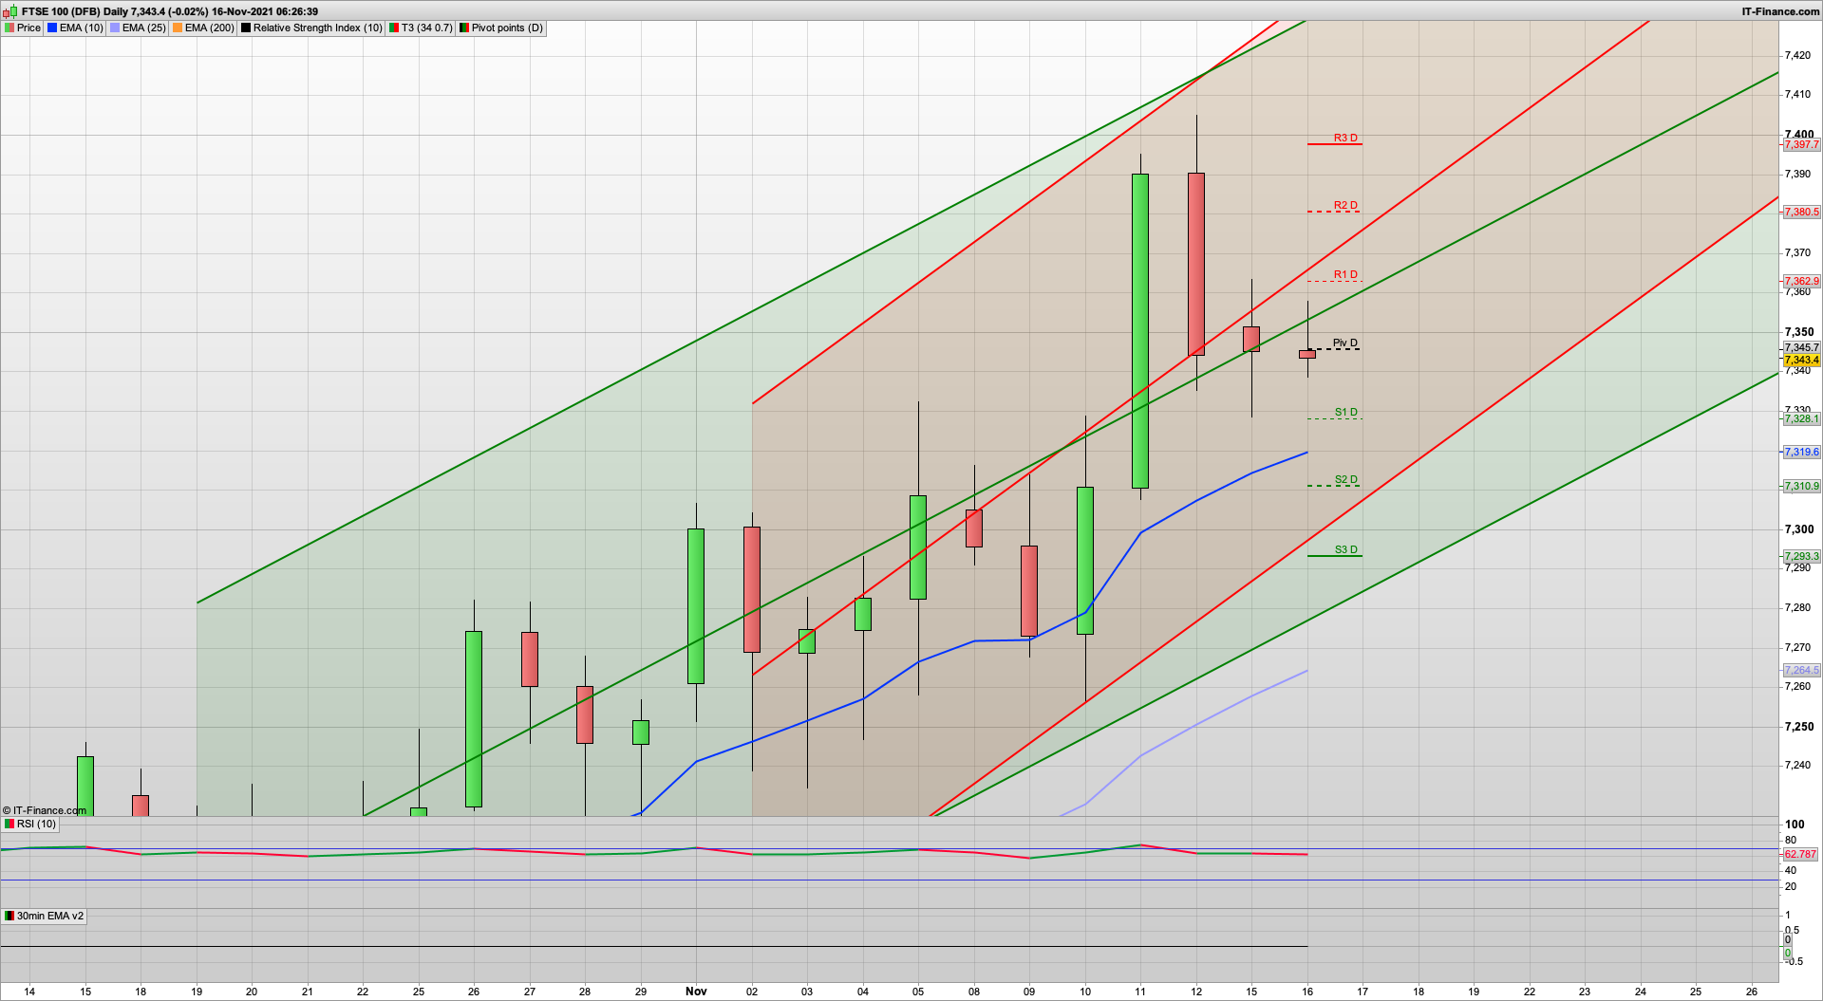
Task: Click the candlestick chart icon beside FTSE 100 title
Action: pyautogui.click(x=11, y=11)
